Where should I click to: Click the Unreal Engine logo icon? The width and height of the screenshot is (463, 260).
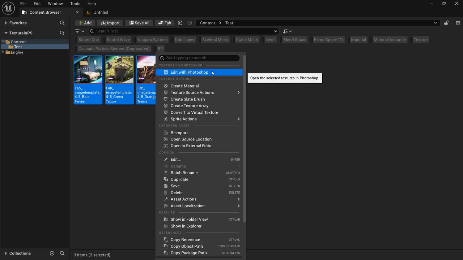point(8,8)
